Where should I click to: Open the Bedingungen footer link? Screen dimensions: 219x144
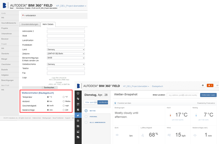click(x=47, y=118)
